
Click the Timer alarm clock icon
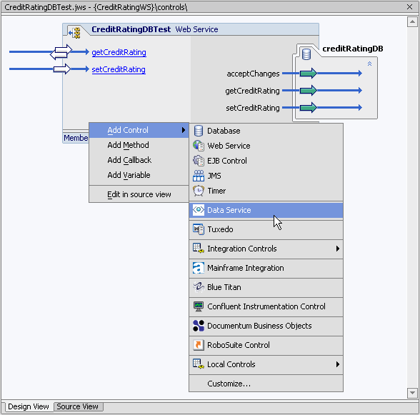[199, 191]
